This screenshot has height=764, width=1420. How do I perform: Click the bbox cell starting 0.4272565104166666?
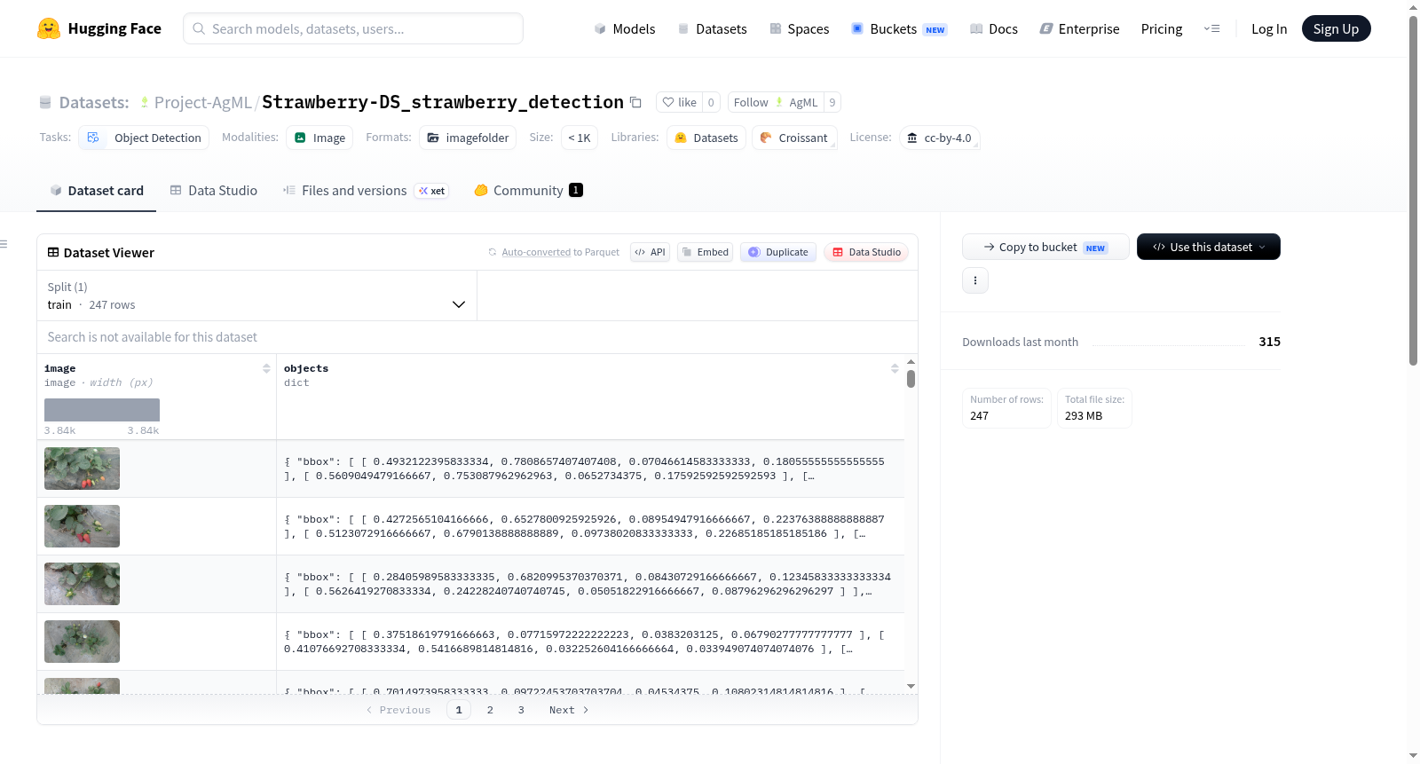590,526
